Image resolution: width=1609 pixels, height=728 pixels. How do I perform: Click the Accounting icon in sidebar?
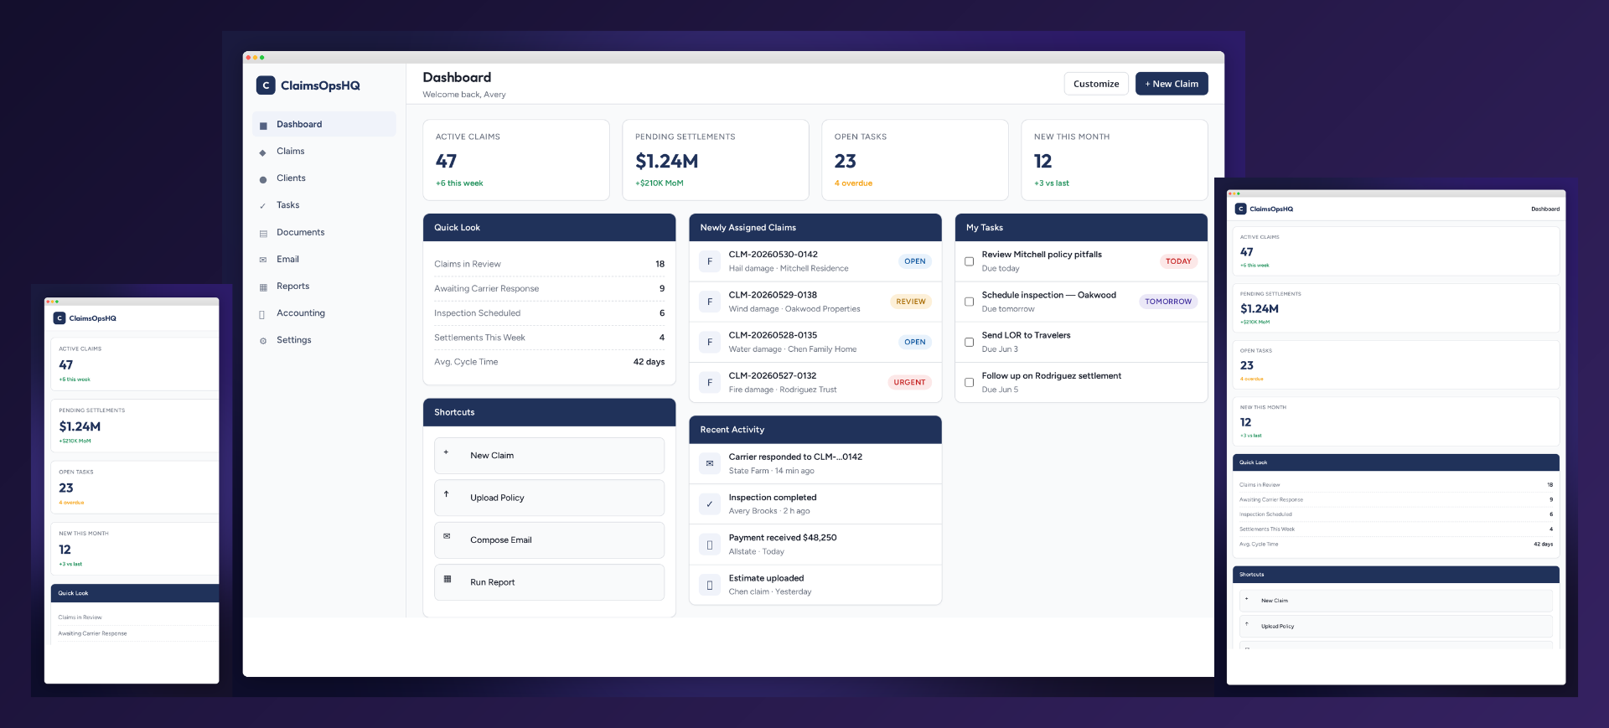pos(262,313)
